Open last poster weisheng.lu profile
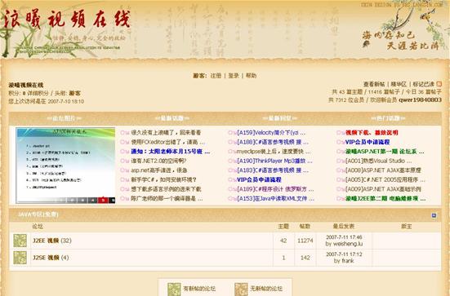The height and width of the screenshot is (296, 450). [348, 244]
